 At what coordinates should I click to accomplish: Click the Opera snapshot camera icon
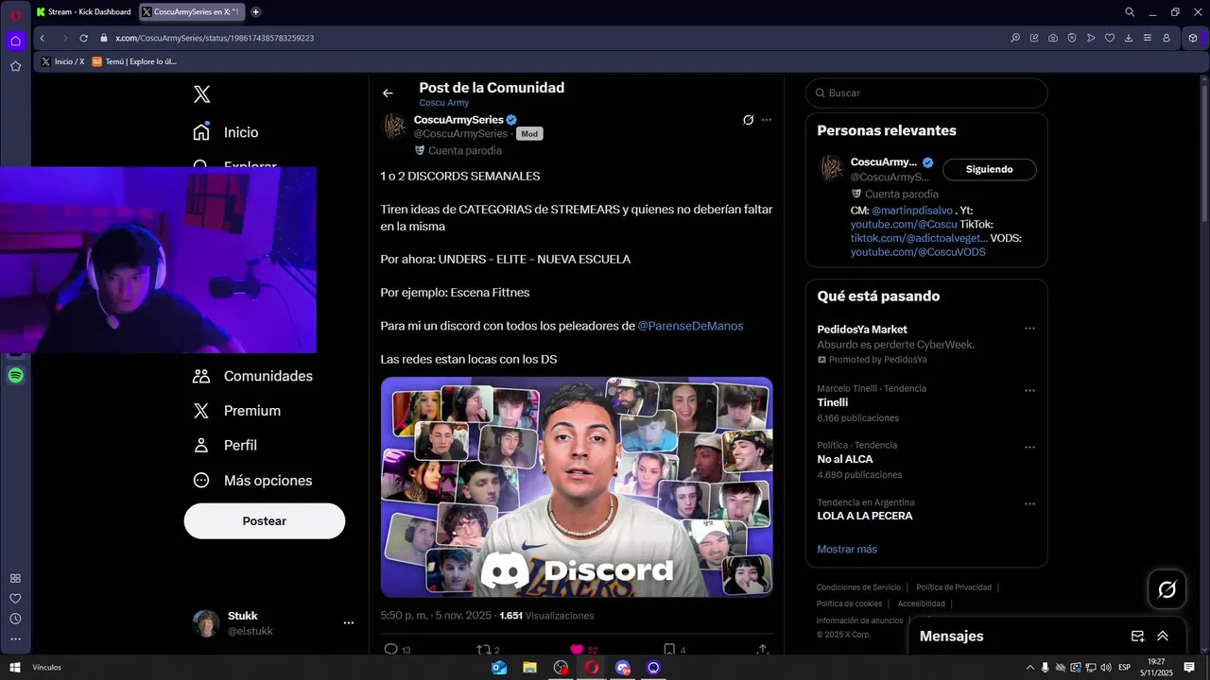(1053, 38)
